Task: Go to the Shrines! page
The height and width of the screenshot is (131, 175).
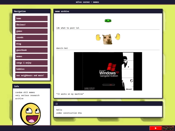Action: (x=31, y=25)
